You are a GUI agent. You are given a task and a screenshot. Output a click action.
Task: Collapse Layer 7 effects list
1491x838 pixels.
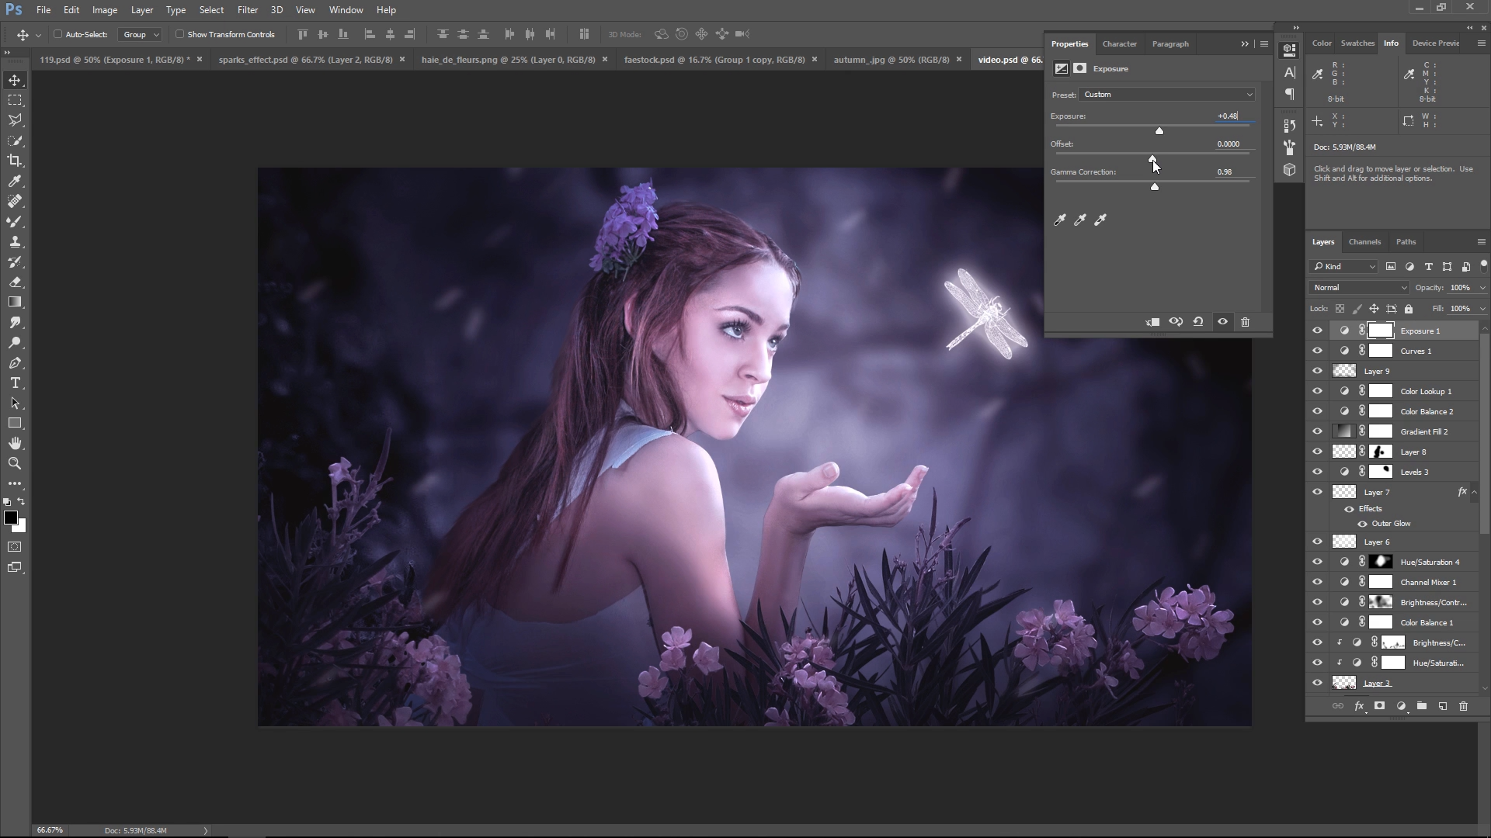1474,492
